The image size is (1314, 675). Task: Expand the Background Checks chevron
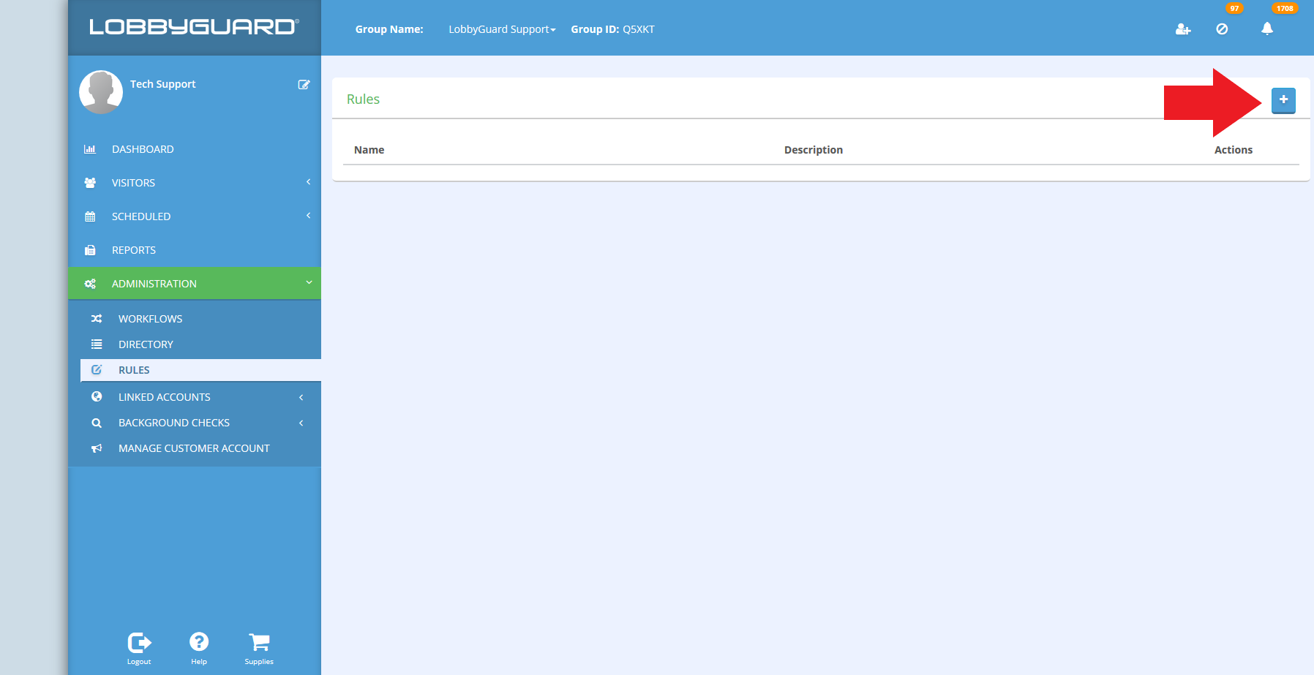(301, 423)
